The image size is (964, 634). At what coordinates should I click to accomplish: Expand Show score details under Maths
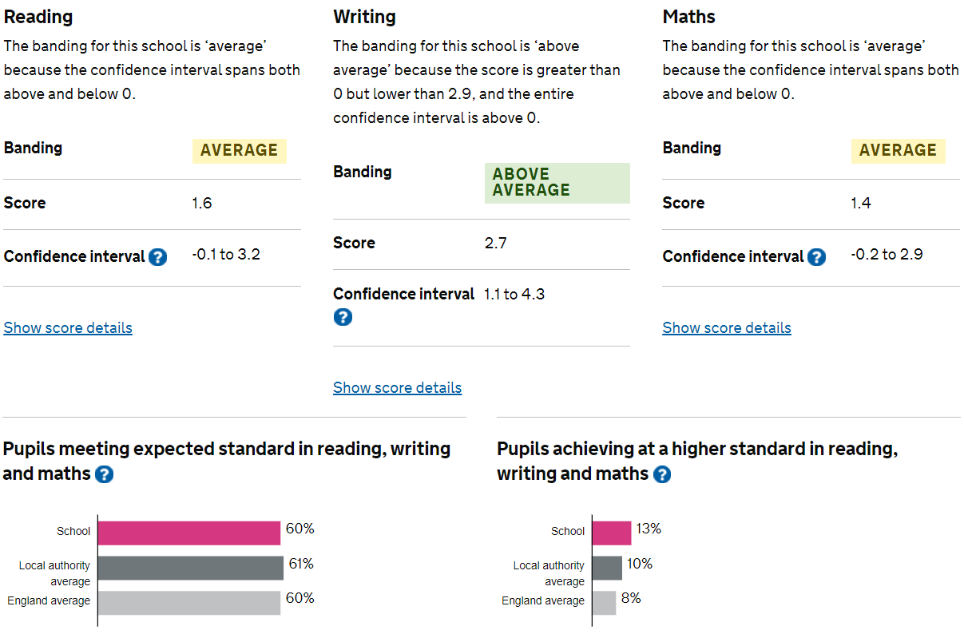tap(727, 328)
